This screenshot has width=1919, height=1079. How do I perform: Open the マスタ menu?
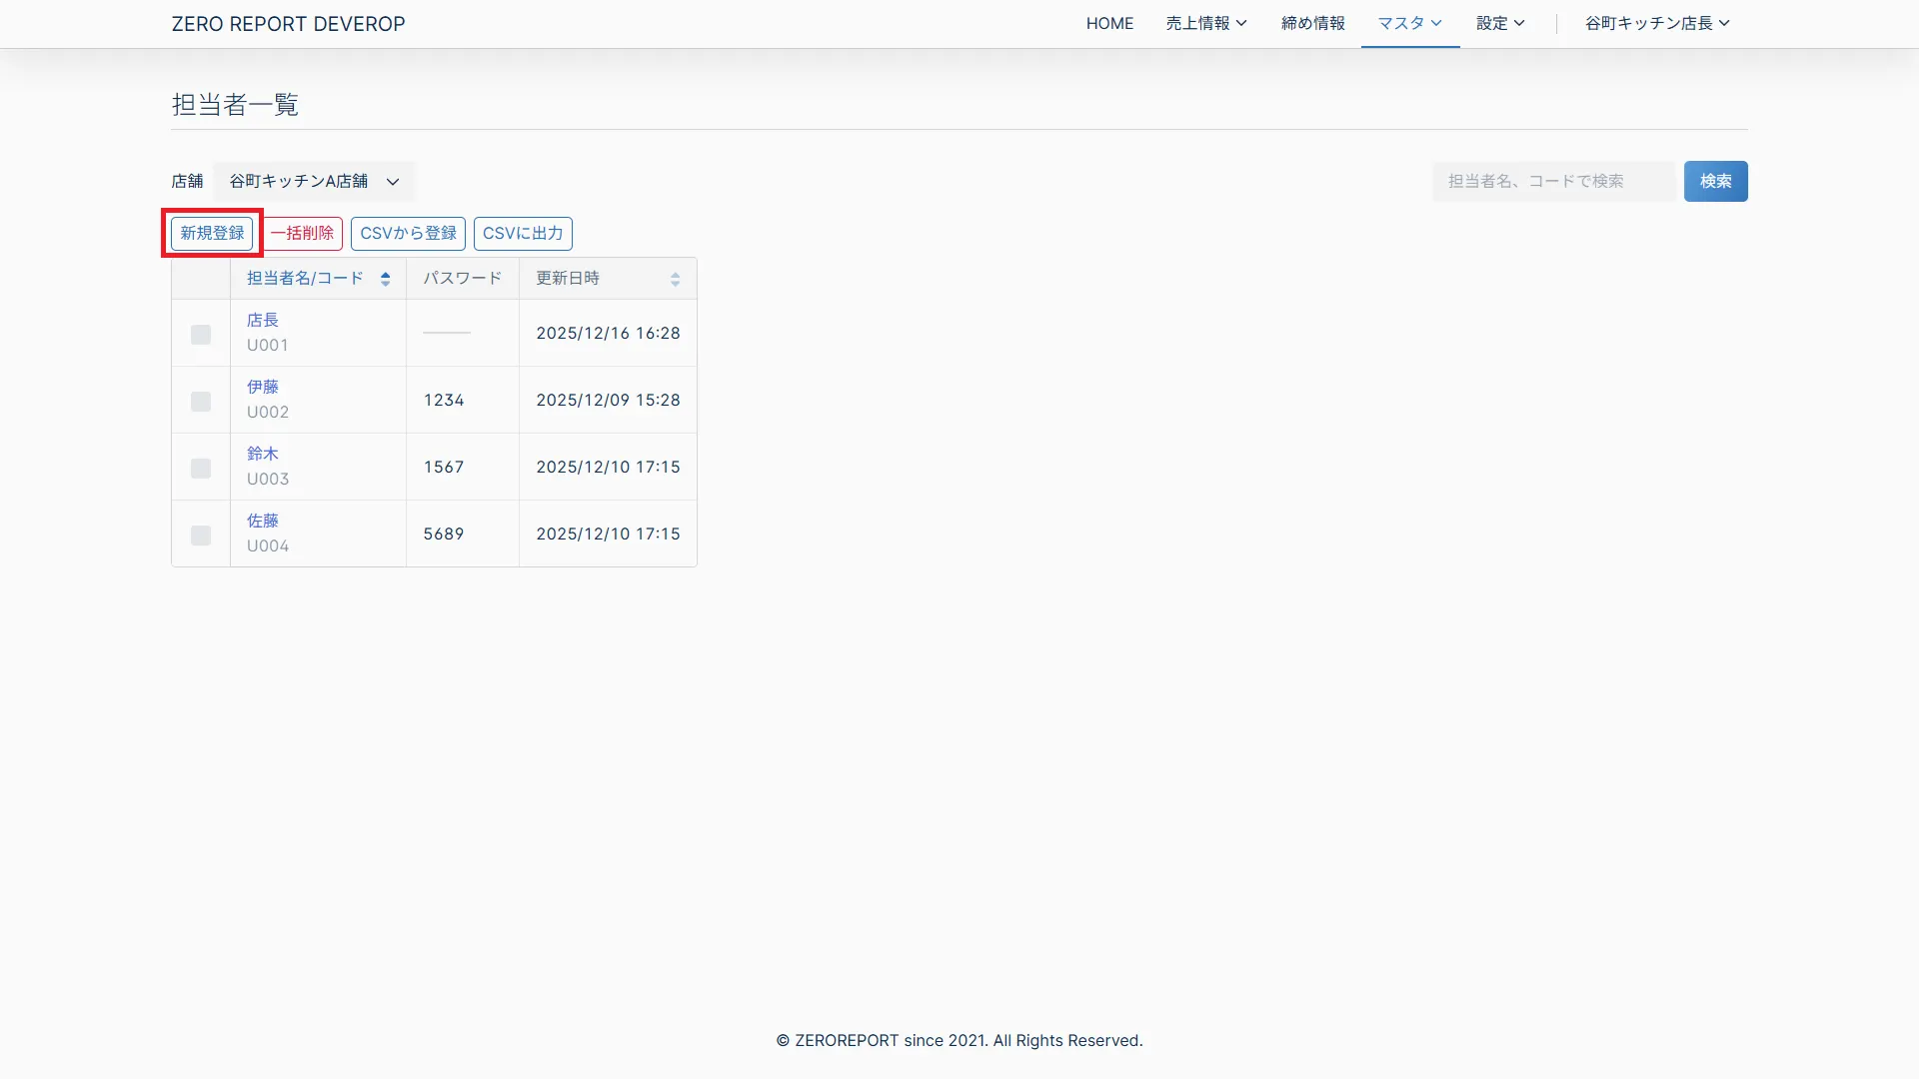click(1409, 23)
